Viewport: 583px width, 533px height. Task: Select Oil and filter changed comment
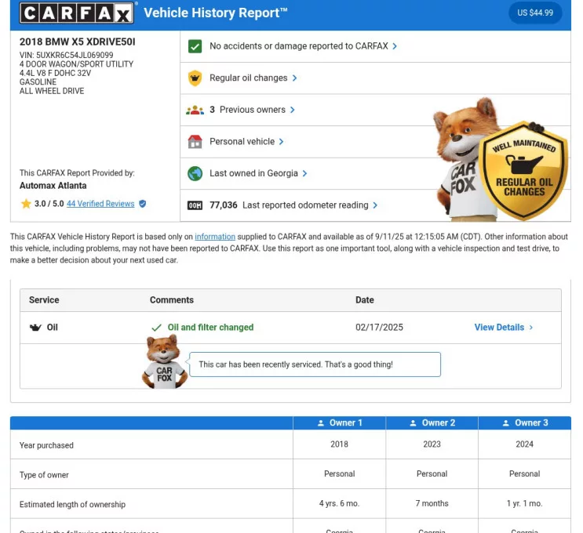pyautogui.click(x=210, y=327)
